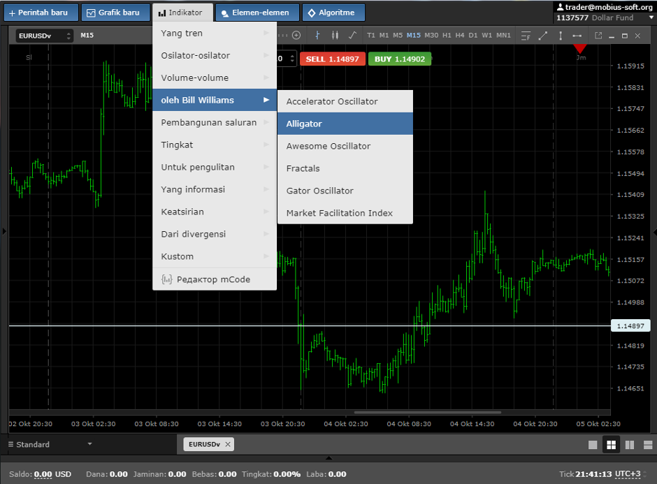Select the bar chart type icon

pyautogui.click(x=317, y=36)
